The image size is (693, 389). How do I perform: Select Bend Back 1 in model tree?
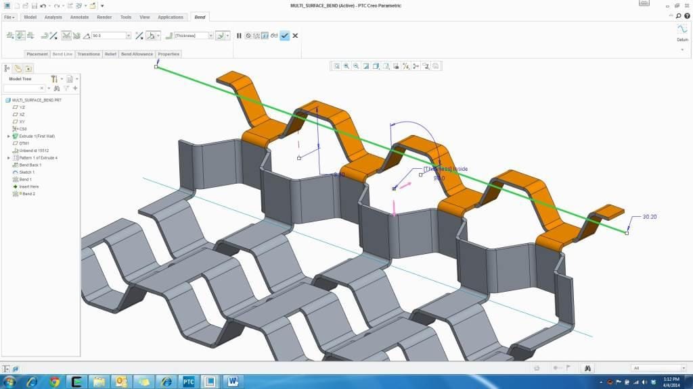(30, 165)
